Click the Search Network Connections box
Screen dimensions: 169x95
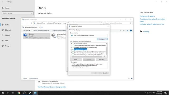[x=118, y=23]
